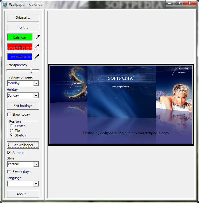Apply with the Set Wallpaper button
The image size is (199, 203).
pyautogui.click(x=23, y=145)
